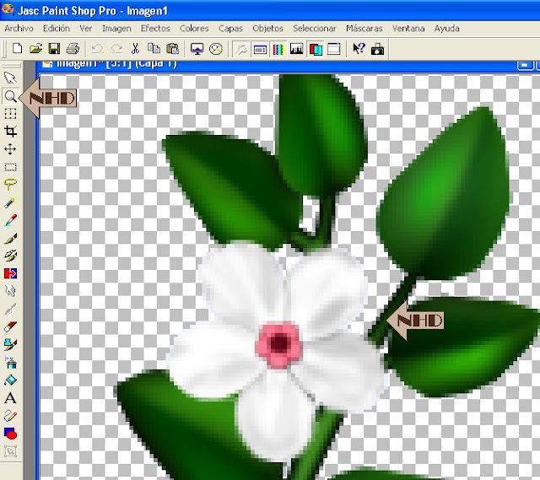Toggle the Color Palette visibility button

pos(278,49)
